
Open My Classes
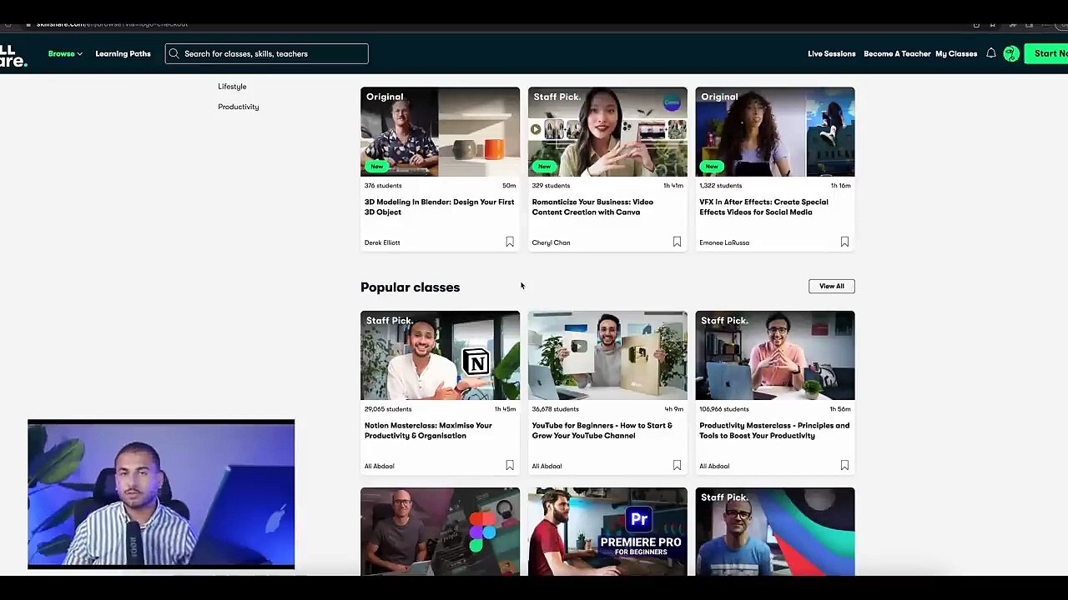(956, 53)
